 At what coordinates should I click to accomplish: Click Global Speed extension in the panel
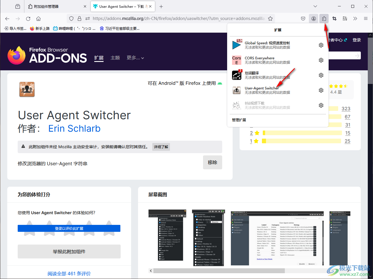(x=273, y=45)
